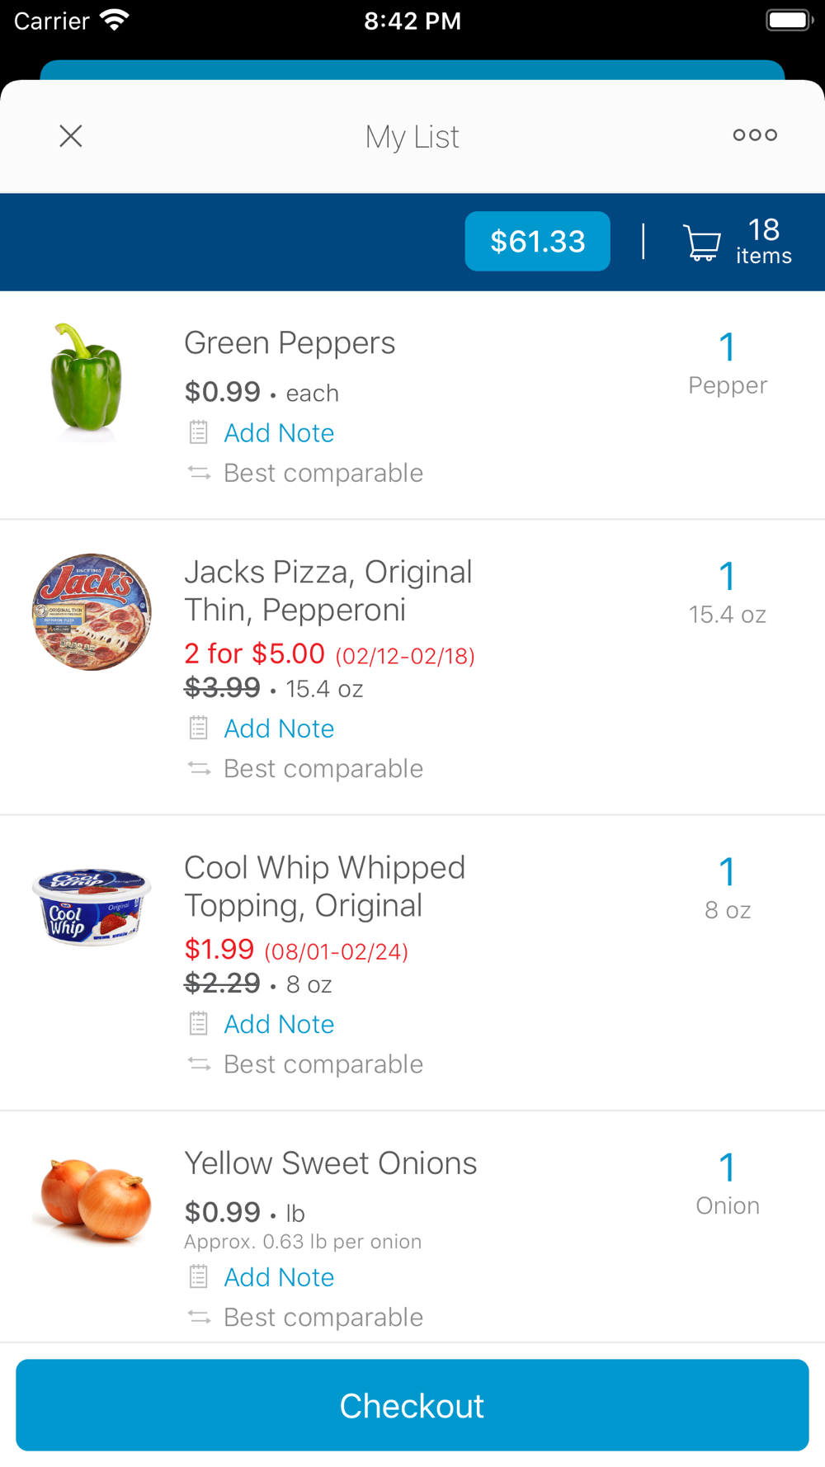
Task: Tap the $61.33 total price button
Action: (537, 242)
